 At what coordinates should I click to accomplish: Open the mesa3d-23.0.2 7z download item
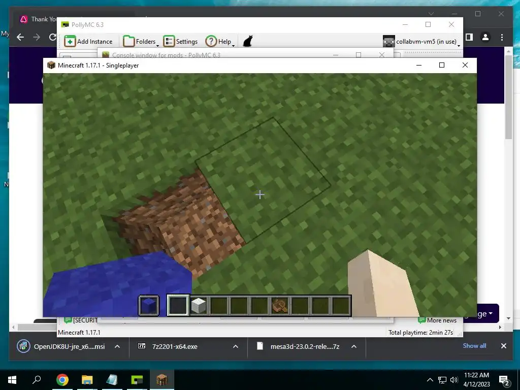click(x=298, y=346)
